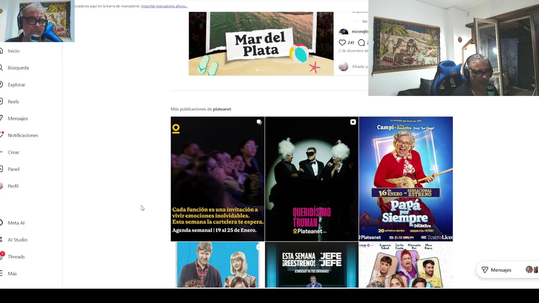
Task: Open the Papá por Siempre post thumbnail
Action: 406,179
